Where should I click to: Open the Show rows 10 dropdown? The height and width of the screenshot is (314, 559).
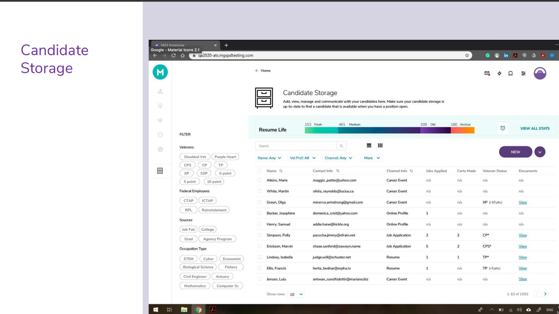pyautogui.click(x=296, y=294)
